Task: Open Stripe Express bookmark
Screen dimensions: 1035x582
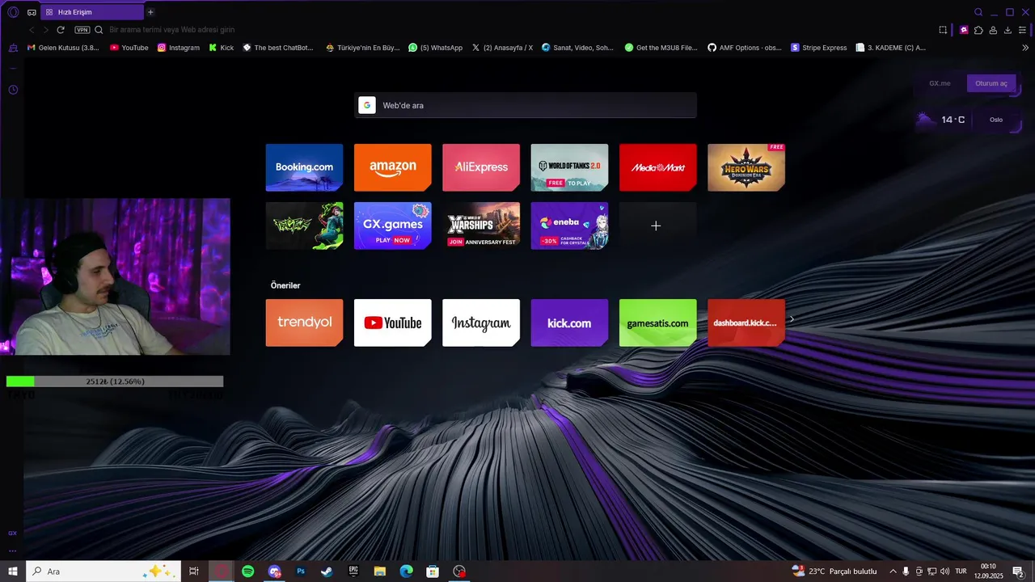Action: (819, 48)
